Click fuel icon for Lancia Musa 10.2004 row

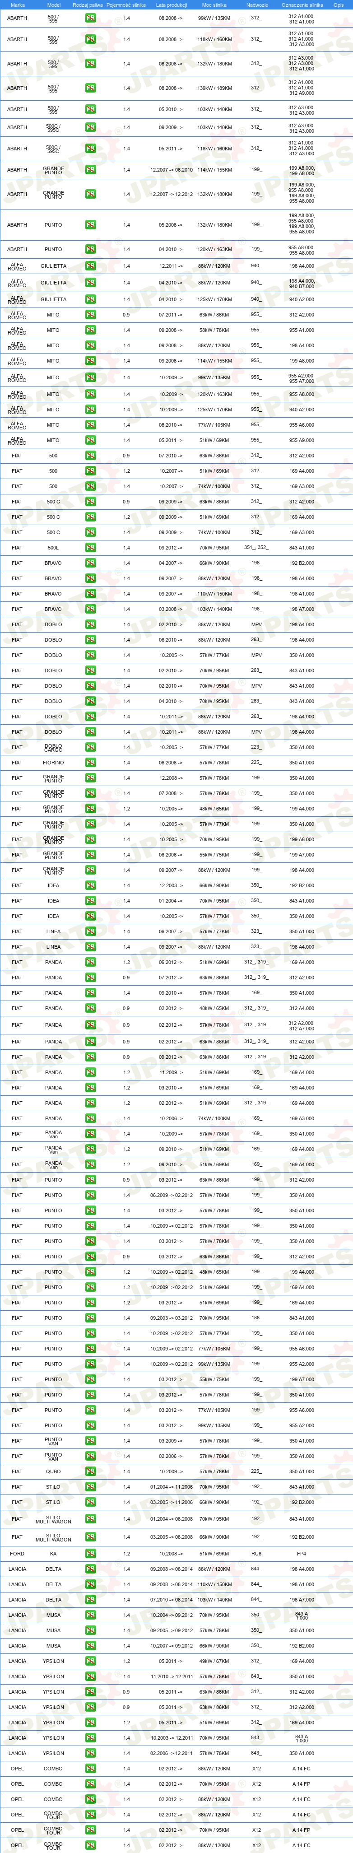90,1615
